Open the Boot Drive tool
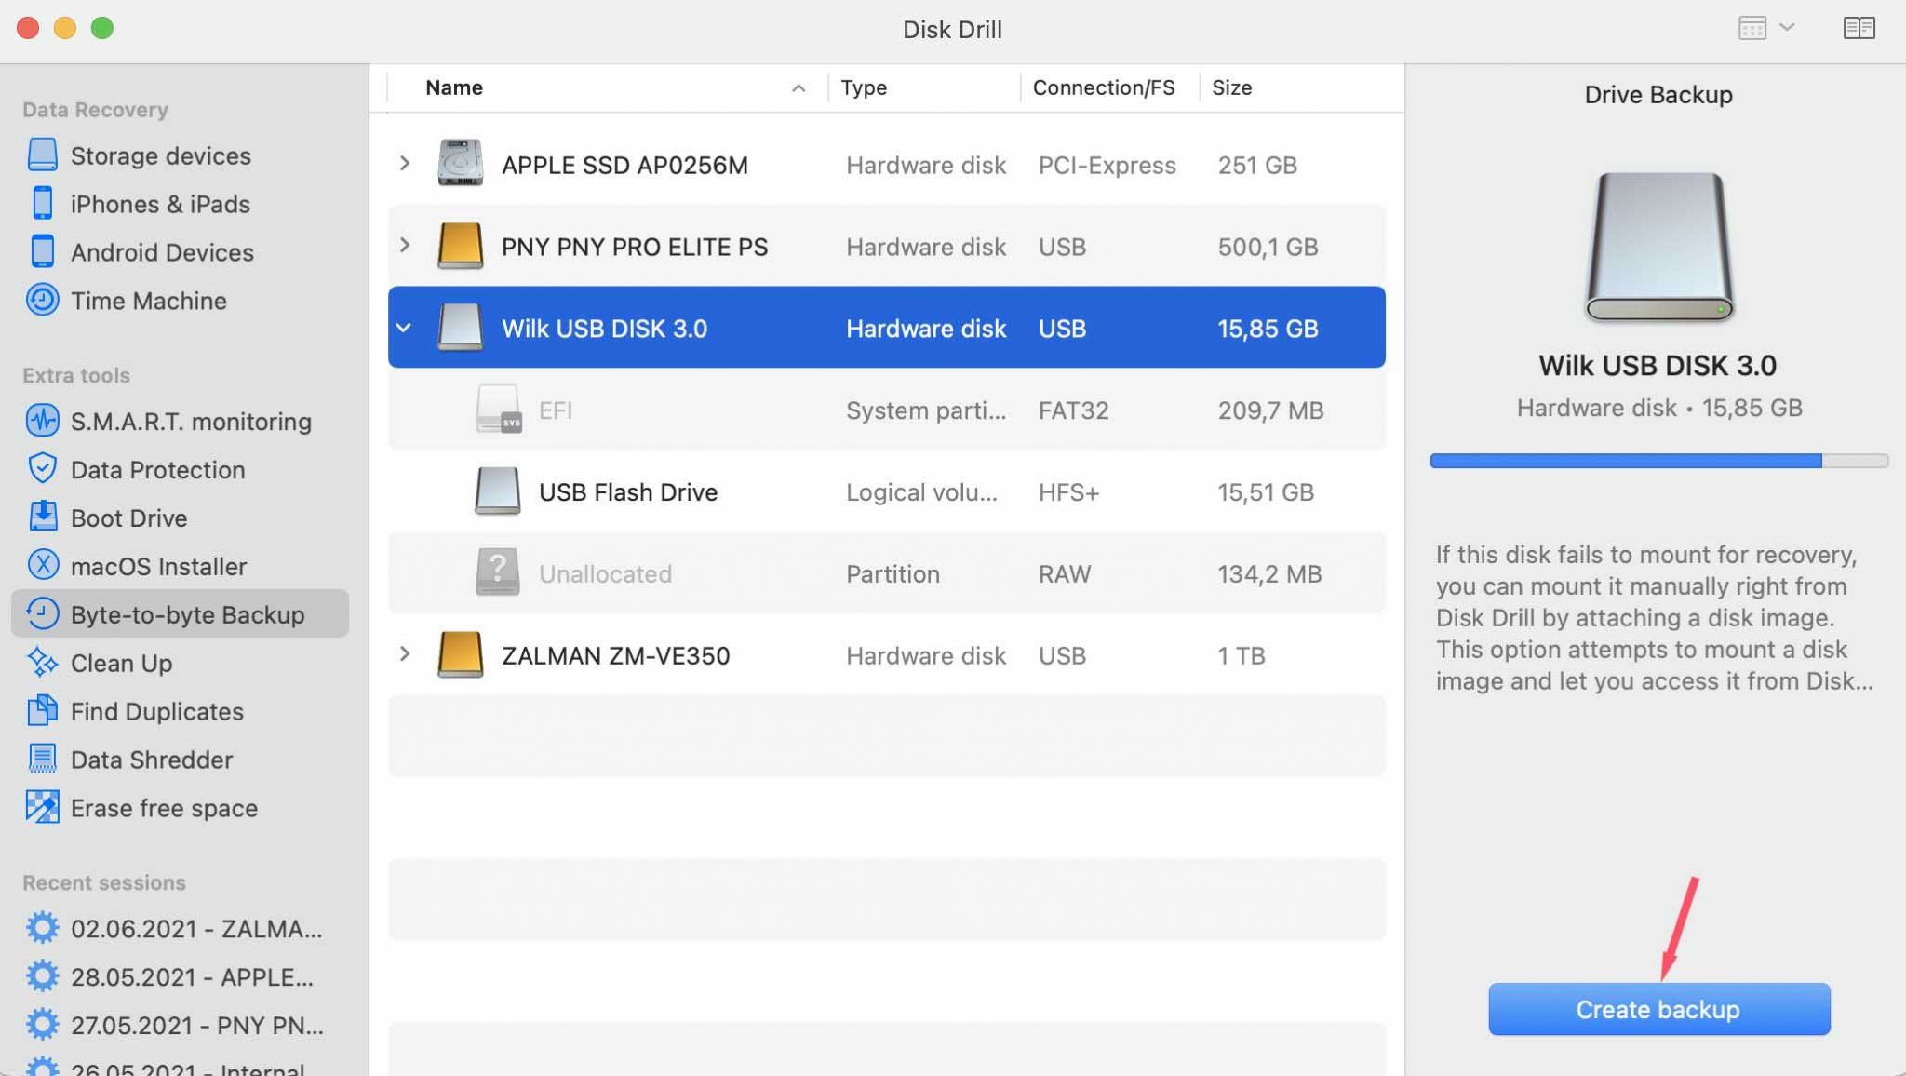The image size is (1906, 1076). [x=128, y=518]
